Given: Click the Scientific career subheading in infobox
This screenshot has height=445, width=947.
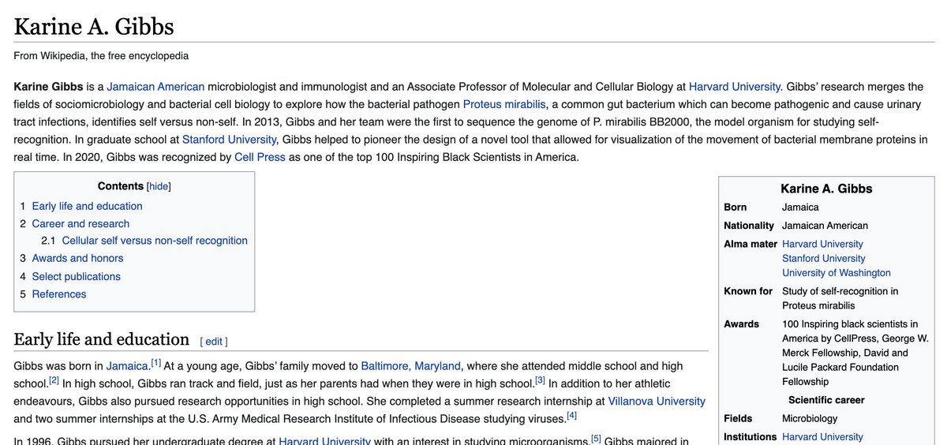Looking at the screenshot, I should (826, 400).
